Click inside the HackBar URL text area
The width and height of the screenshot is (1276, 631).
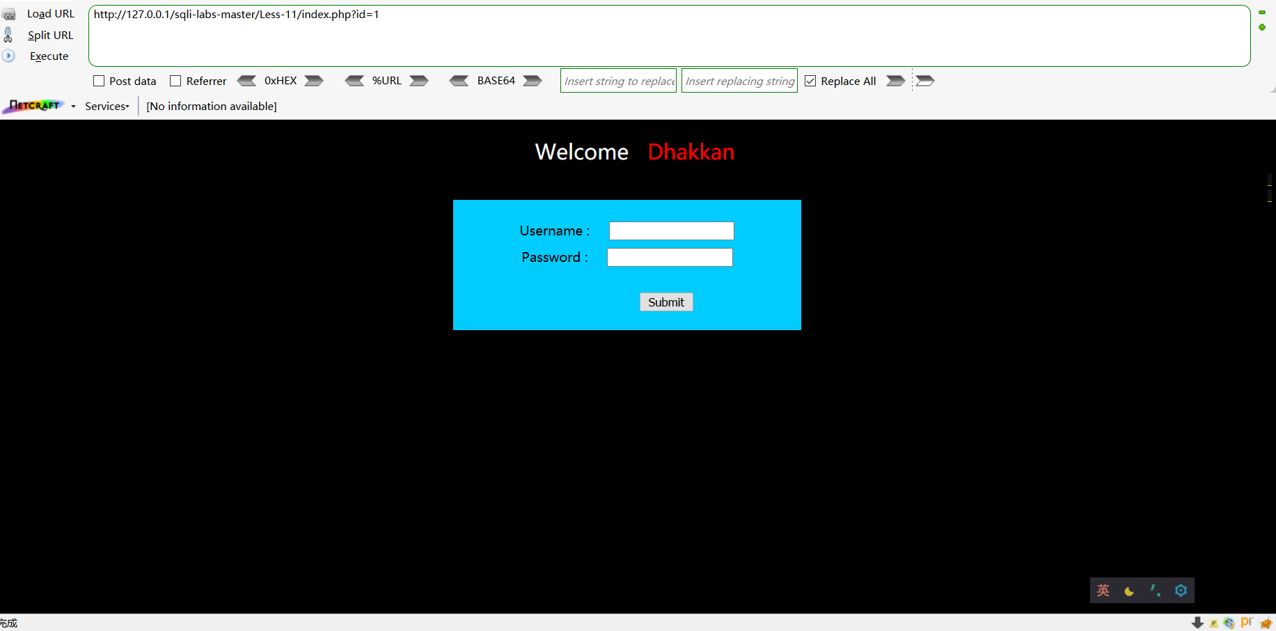pyautogui.click(x=670, y=36)
